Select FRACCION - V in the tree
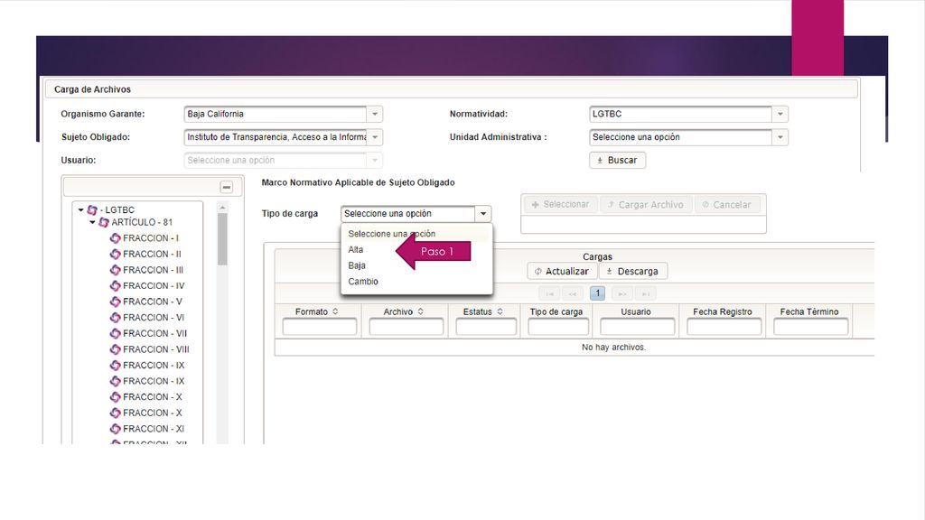The height and width of the screenshot is (520, 925). tap(152, 302)
